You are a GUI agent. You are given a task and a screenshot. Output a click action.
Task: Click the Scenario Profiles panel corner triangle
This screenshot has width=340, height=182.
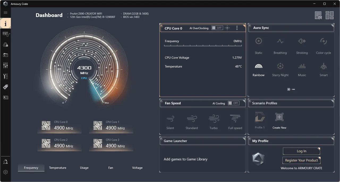332,101
